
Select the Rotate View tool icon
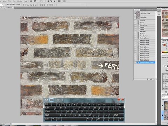point(54,1)
